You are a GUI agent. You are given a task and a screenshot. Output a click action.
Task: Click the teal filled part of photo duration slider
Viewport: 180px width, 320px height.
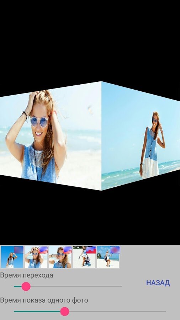pyautogui.click(x=37, y=311)
